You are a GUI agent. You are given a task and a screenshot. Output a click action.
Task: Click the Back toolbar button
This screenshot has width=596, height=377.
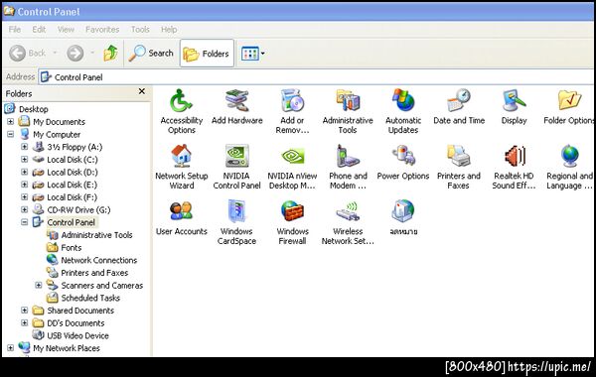pyautogui.click(x=28, y=54)
